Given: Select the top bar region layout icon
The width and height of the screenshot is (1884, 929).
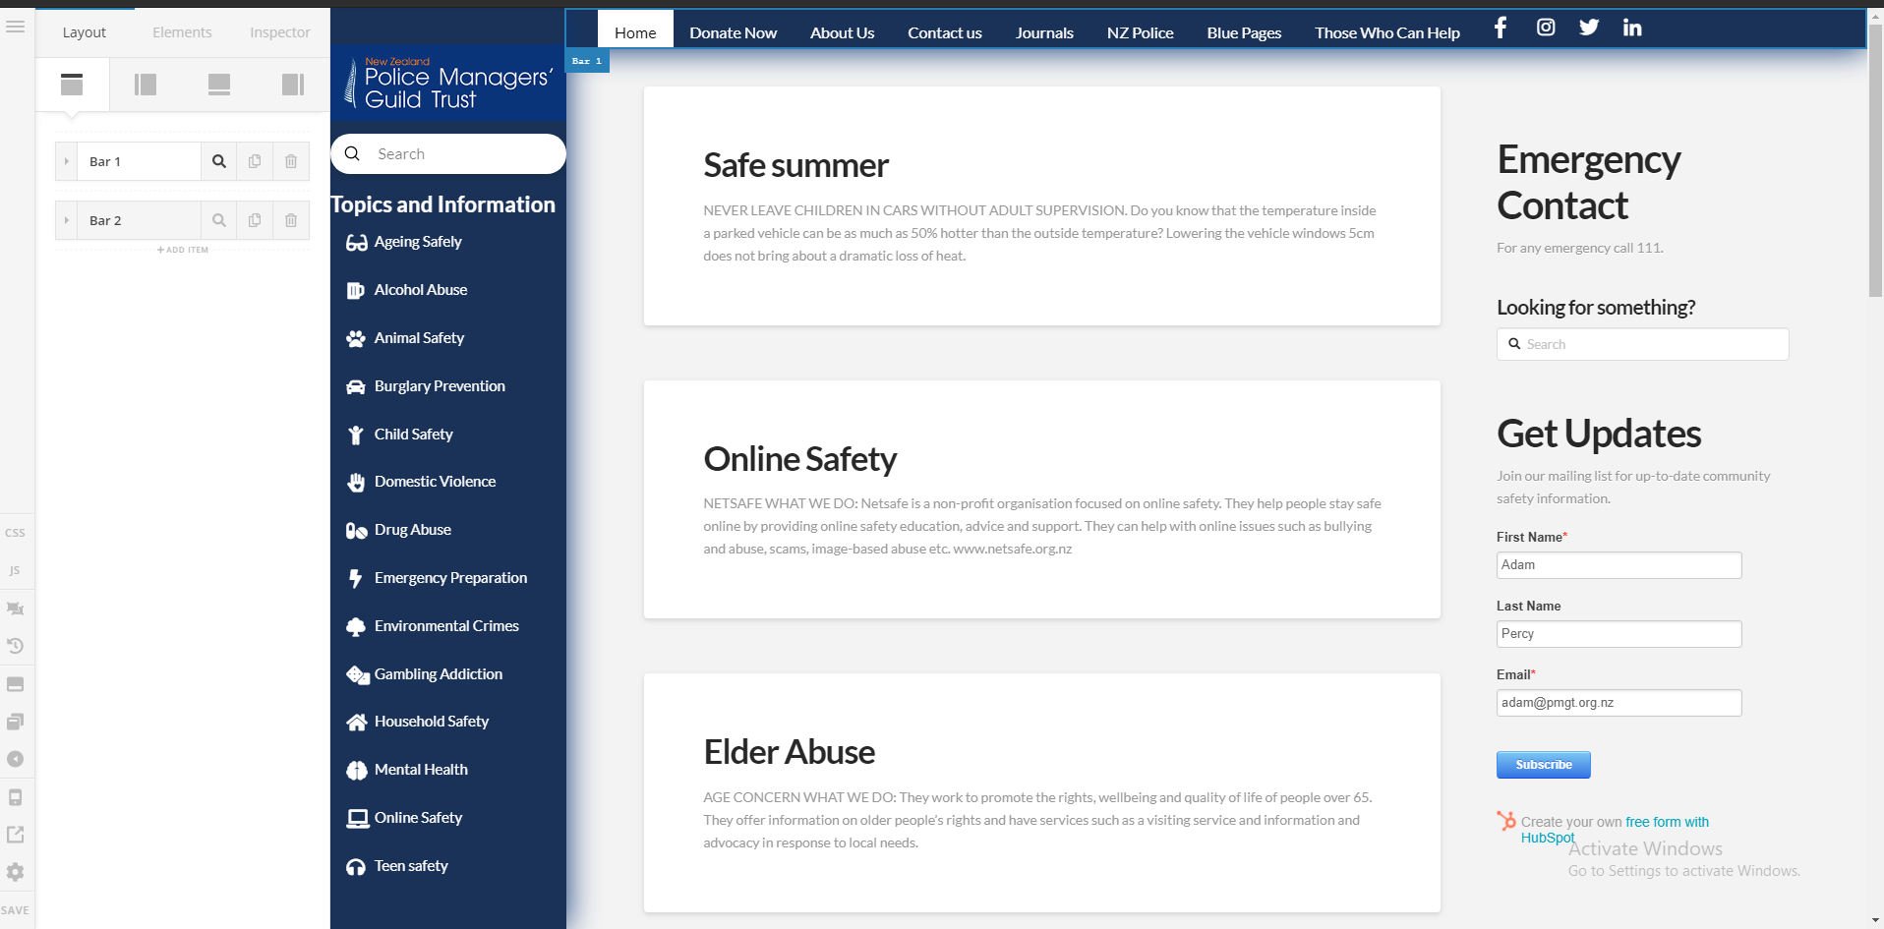Looking at the screenshot, I should 72,85.
